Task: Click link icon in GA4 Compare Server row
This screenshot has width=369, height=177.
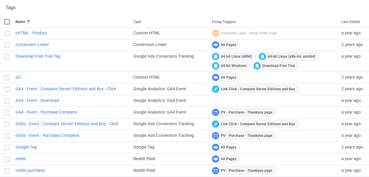Action: (x=216, y=89)
